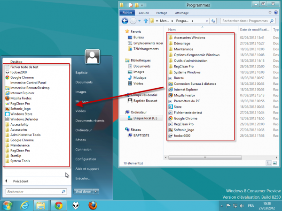Open Ordinateur in Start menu right pane

tap(84, 130)
